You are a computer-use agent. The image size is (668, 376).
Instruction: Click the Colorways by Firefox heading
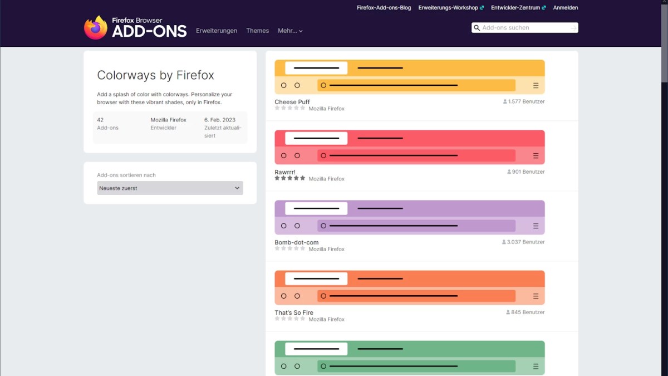pos(155,75)
